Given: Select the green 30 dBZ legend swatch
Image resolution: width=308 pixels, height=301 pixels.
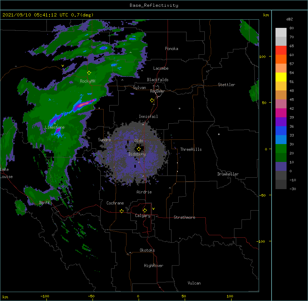Looking at the screenshot, I should pyautogui.click(x=281, y=149).
